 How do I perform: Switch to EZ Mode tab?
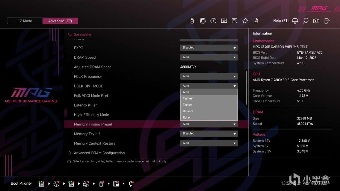(x=25, y=21)
